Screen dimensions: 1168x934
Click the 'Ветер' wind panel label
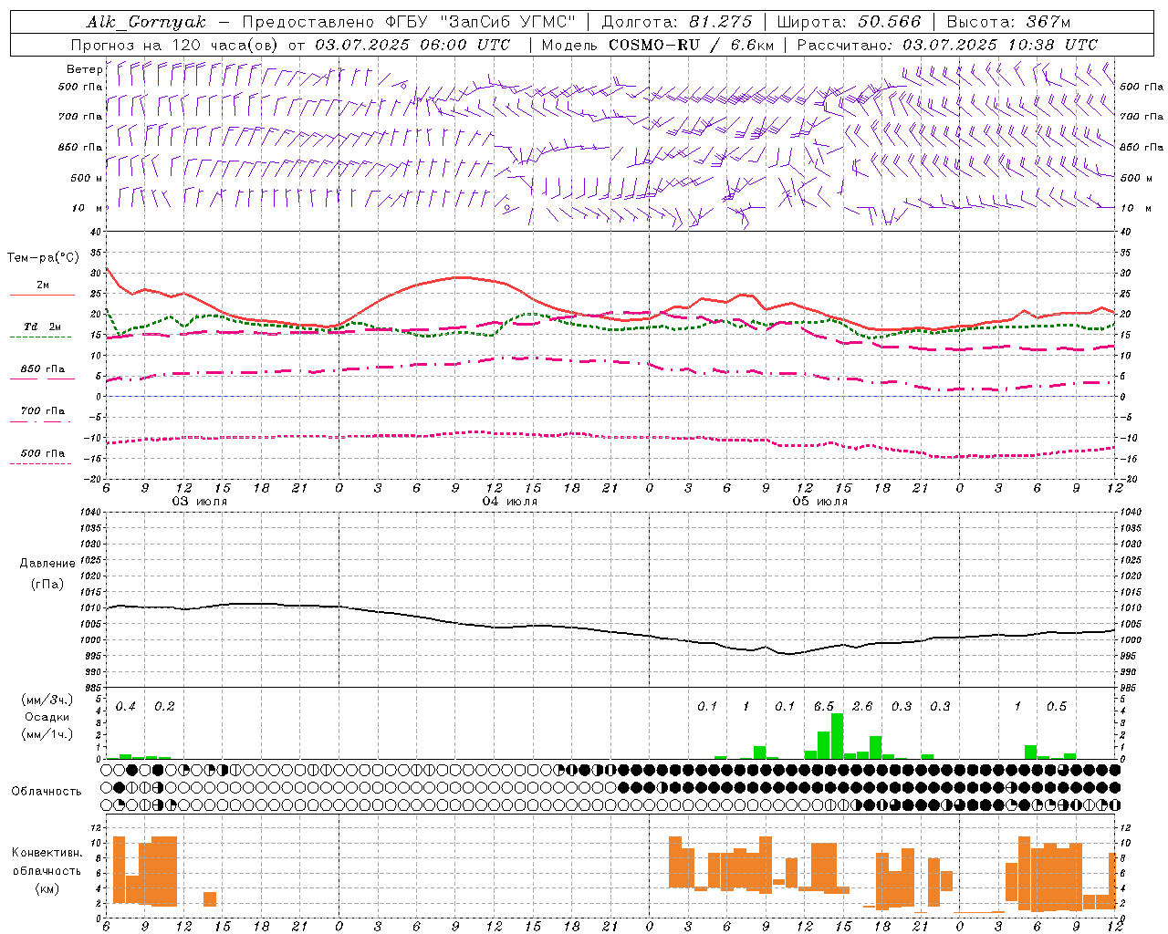tap(84, 69)
